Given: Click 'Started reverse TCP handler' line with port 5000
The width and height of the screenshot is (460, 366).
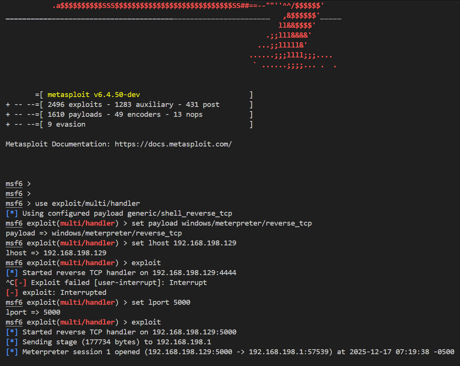Looking at the screenshot, I should 121,332.
